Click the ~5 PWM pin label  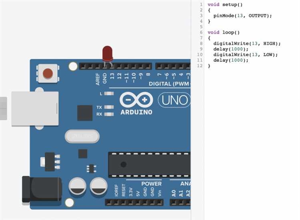coord(174,76)
